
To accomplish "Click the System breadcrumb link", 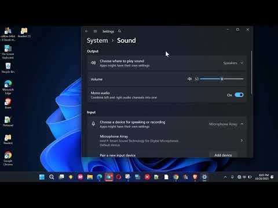I will [x=97, y=40].
